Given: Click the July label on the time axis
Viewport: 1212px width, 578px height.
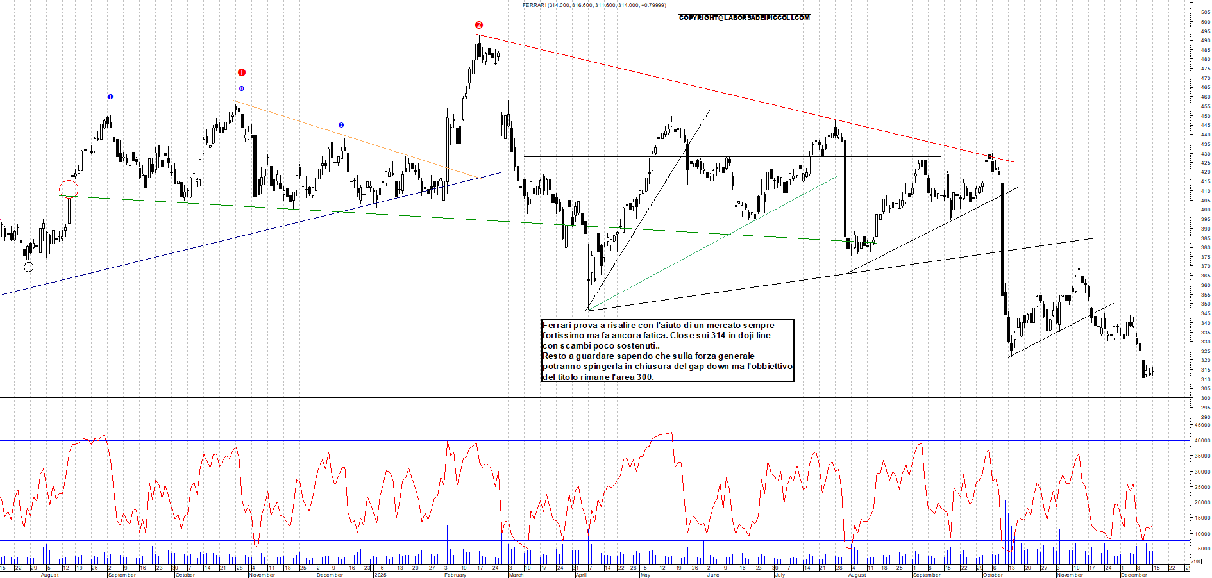Looking at the screenshot, I should pyautogui.click(x=780, y=575).
